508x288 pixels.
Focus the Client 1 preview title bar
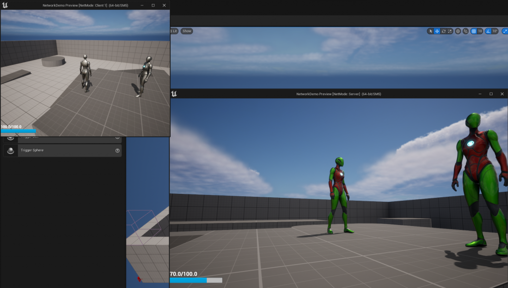coord(85,5)
